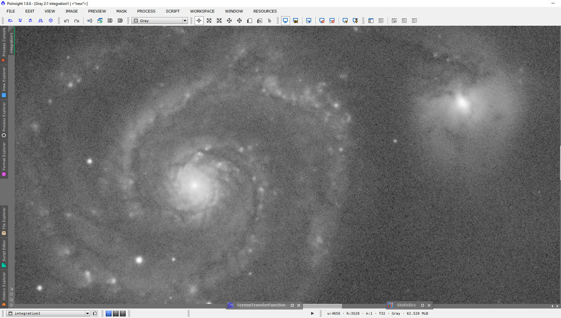Click the monitor with arrow icon
Image resolution: width=561 pixels, height=318 pixels.
309,21
